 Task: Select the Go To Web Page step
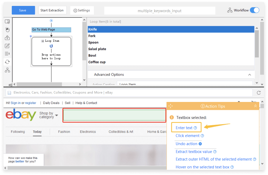(51, 30)
